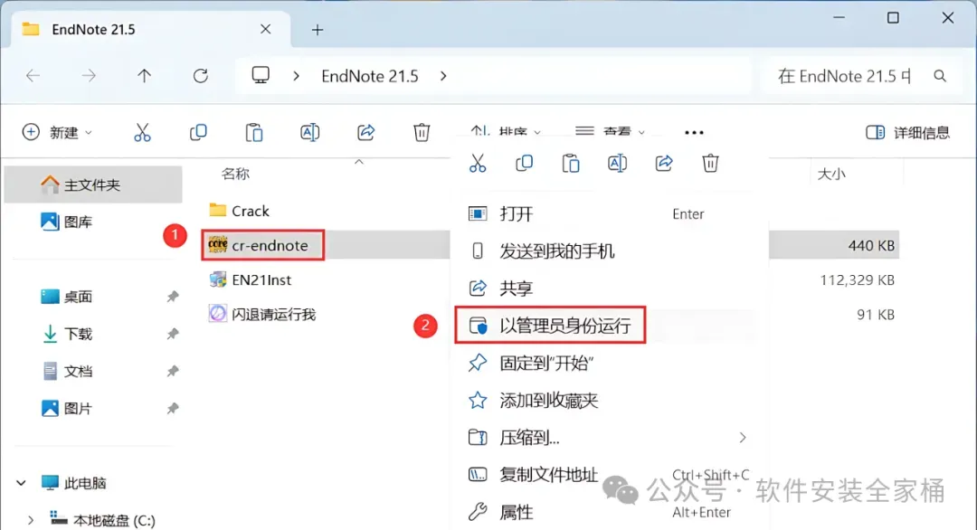Click the Share icon in main toolbar

point(365,132)
